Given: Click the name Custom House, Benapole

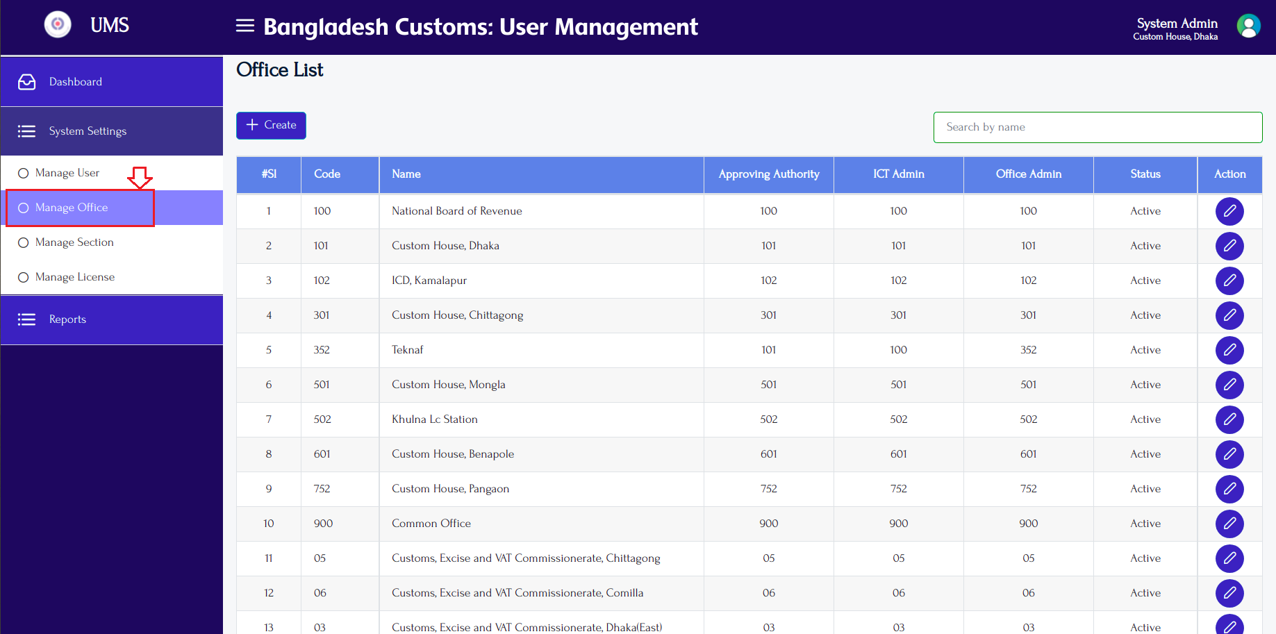Looking at the screenshot, I should coord(453,454).
